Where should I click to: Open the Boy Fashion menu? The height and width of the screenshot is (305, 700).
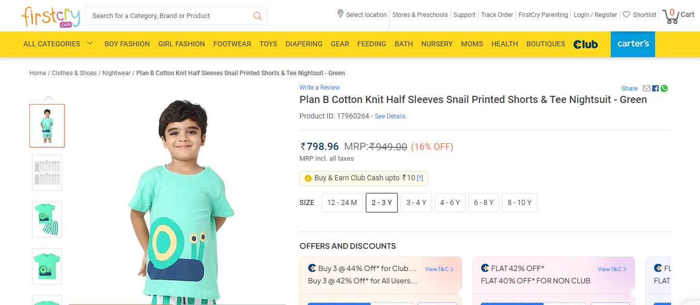click(x=127, y=44)
